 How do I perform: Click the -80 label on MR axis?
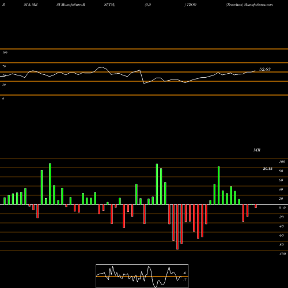click(x=281, y=245)
